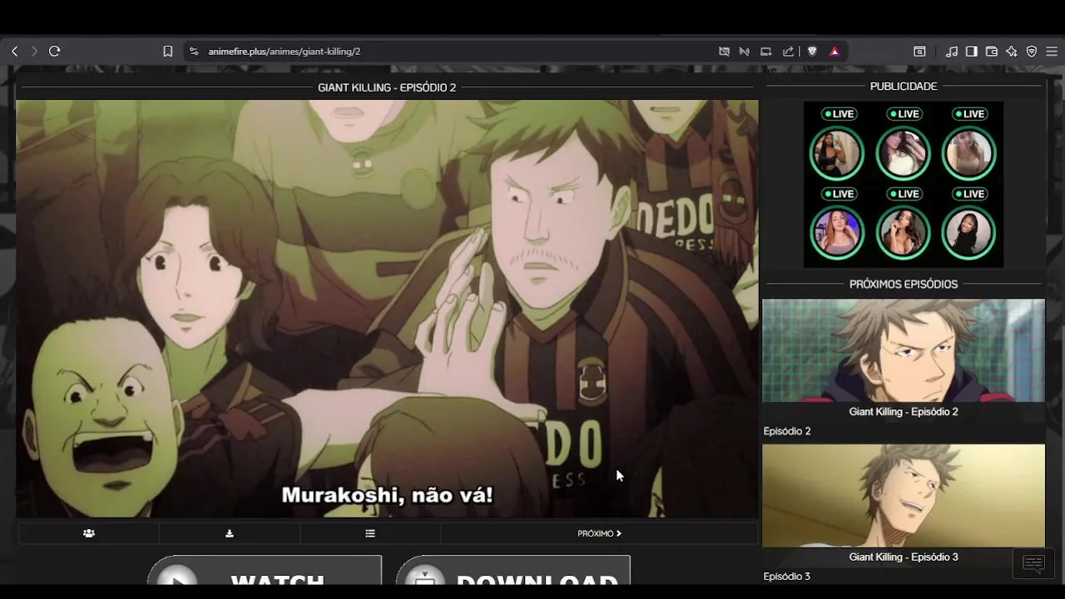Click top-right LIVE avatar in ad
Image resolution: width=1065 pixels, height=599 pixels.
tap(968, 153)
